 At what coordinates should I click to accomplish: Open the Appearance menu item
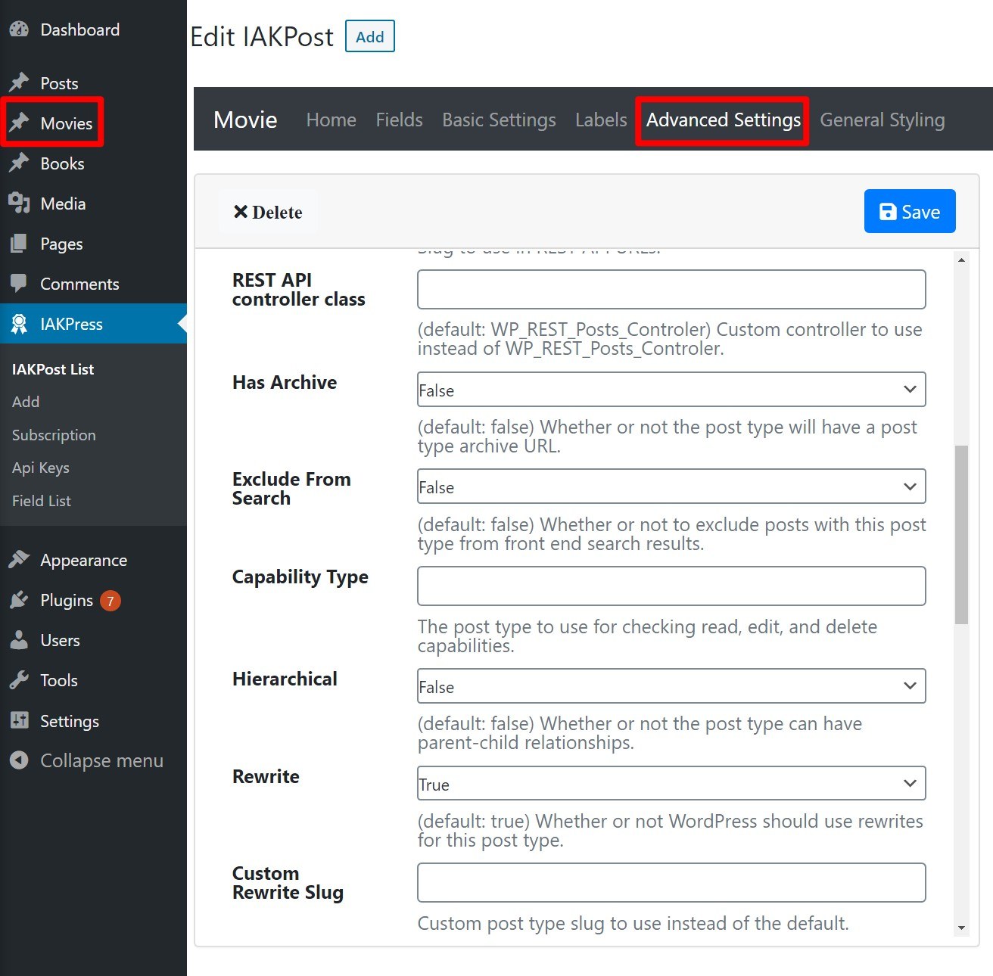pyautogui.click(x=93, y=560)
